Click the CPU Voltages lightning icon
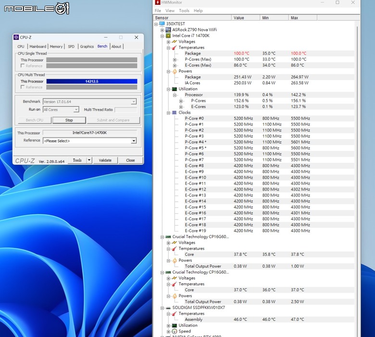 click(x=175, y=42)
